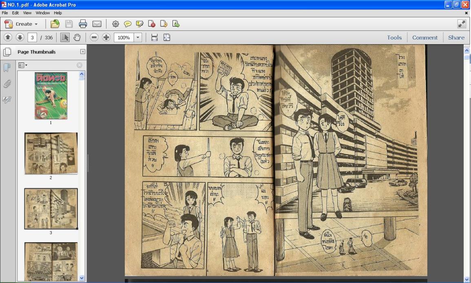Click the delete page icon
471x283 pixels.
(152, 24)
